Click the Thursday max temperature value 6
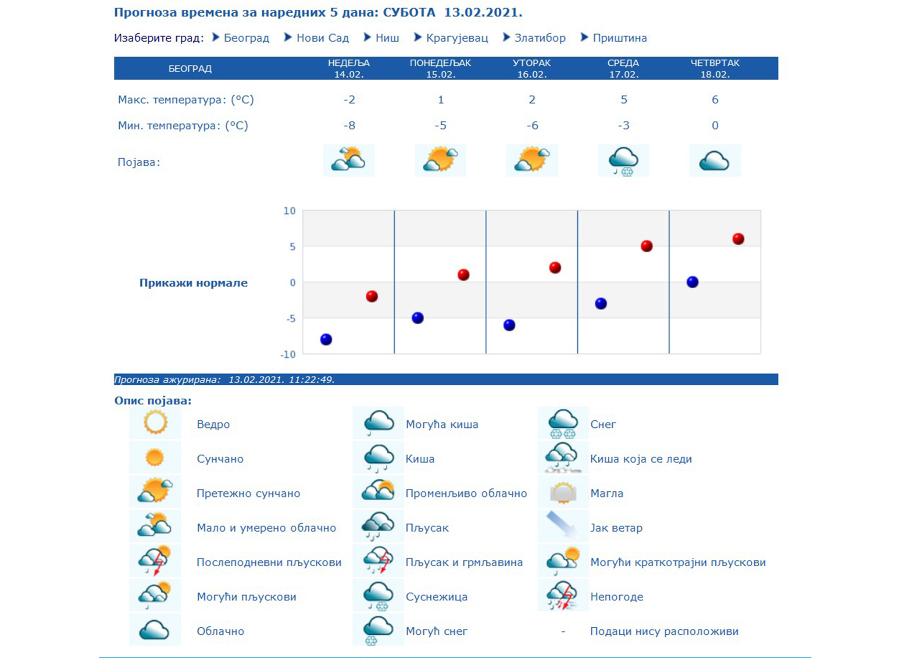 pos(715,100)
